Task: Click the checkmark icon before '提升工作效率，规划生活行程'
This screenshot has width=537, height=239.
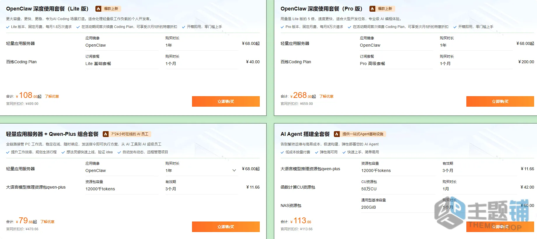Action: coord(8,152)
